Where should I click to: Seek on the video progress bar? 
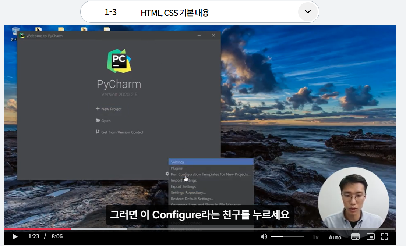(200, 229)
